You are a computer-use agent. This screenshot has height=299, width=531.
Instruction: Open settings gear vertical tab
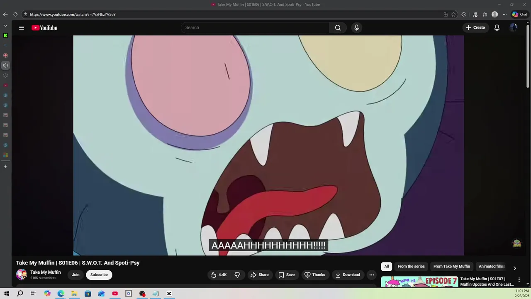(5, 76)
